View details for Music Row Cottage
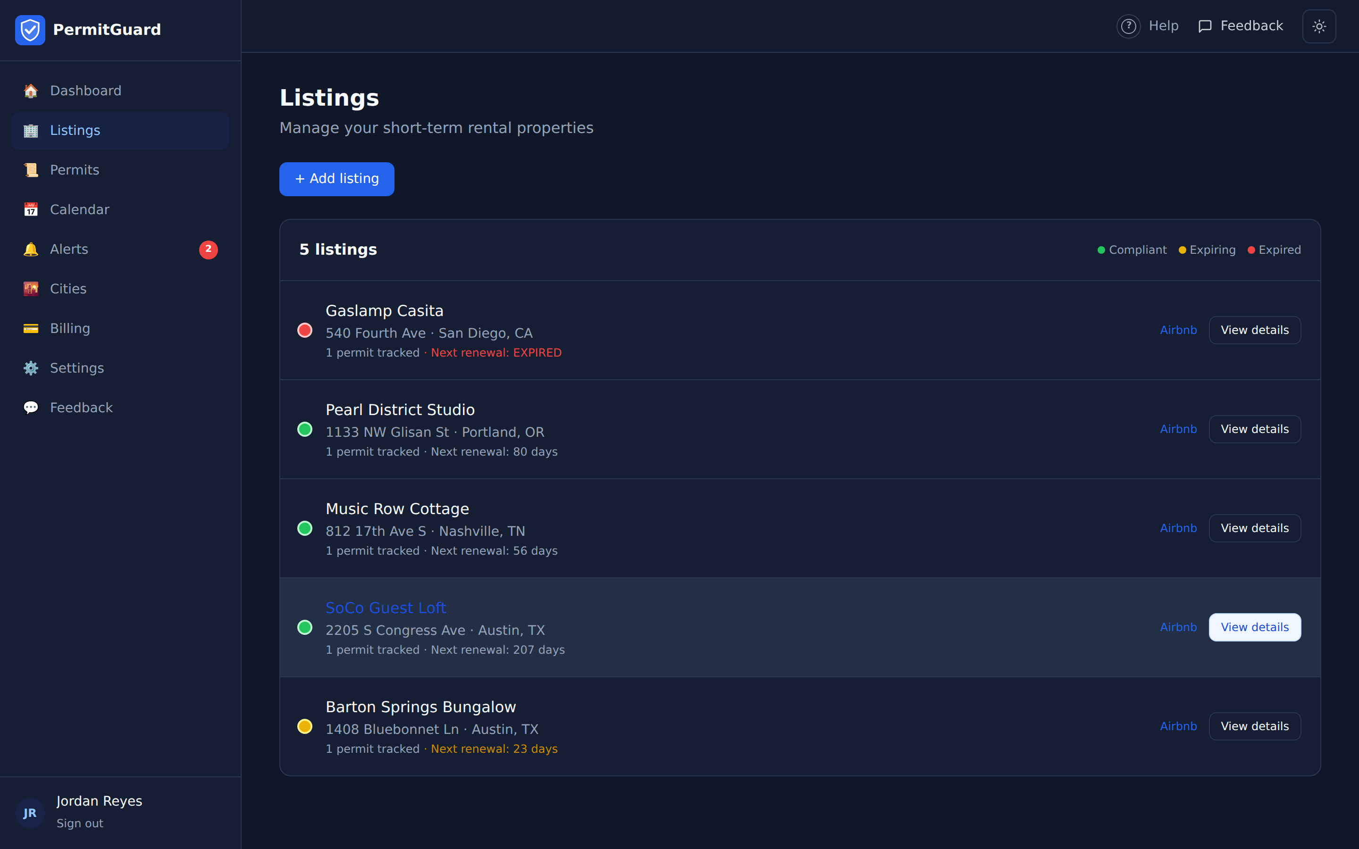The height and width of the screenshot is (849, 1359). coord(1255,528)
